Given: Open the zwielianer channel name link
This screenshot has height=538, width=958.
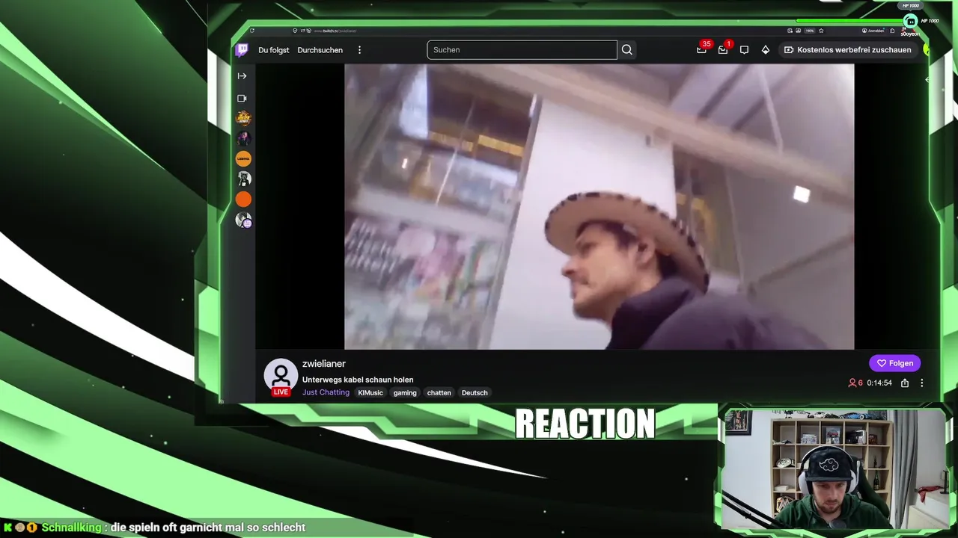Looking at the screenshot, I should point(323,364).
